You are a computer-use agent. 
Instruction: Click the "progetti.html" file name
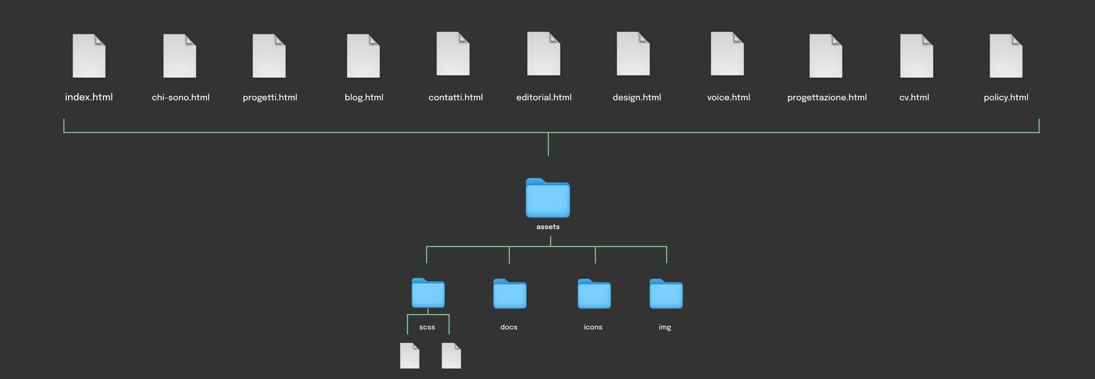[270, 97]
